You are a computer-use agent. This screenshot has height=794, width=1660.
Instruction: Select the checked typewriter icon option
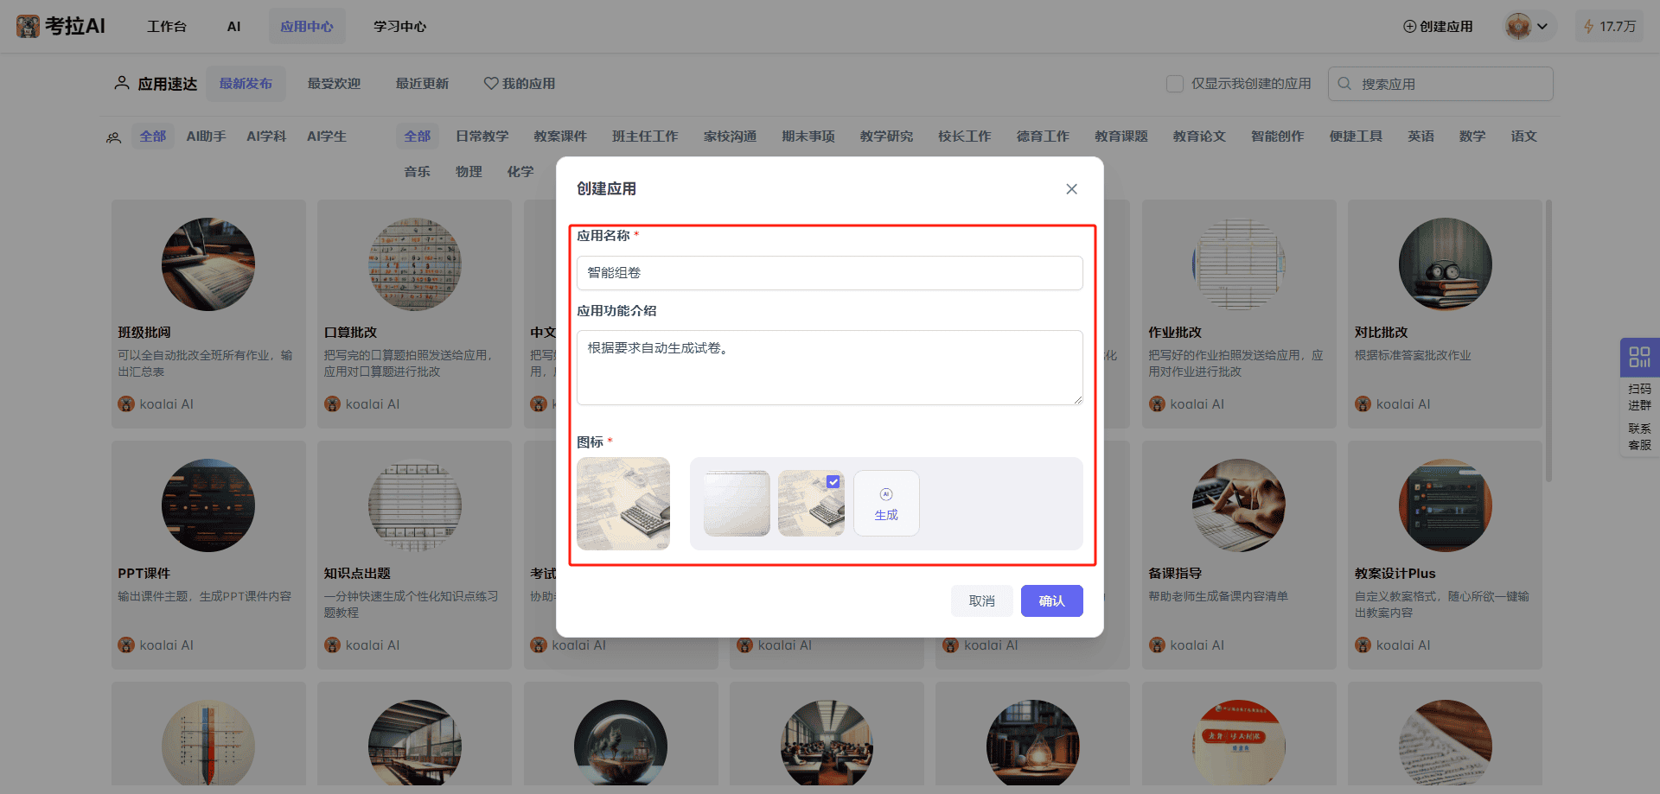coord(811,504)
